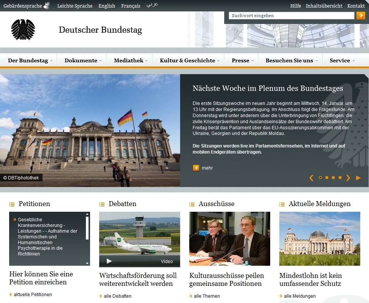
Task: Open headline Kulturausschüsse peilen gemeinsame Positionen
Action: pos(226,279)
